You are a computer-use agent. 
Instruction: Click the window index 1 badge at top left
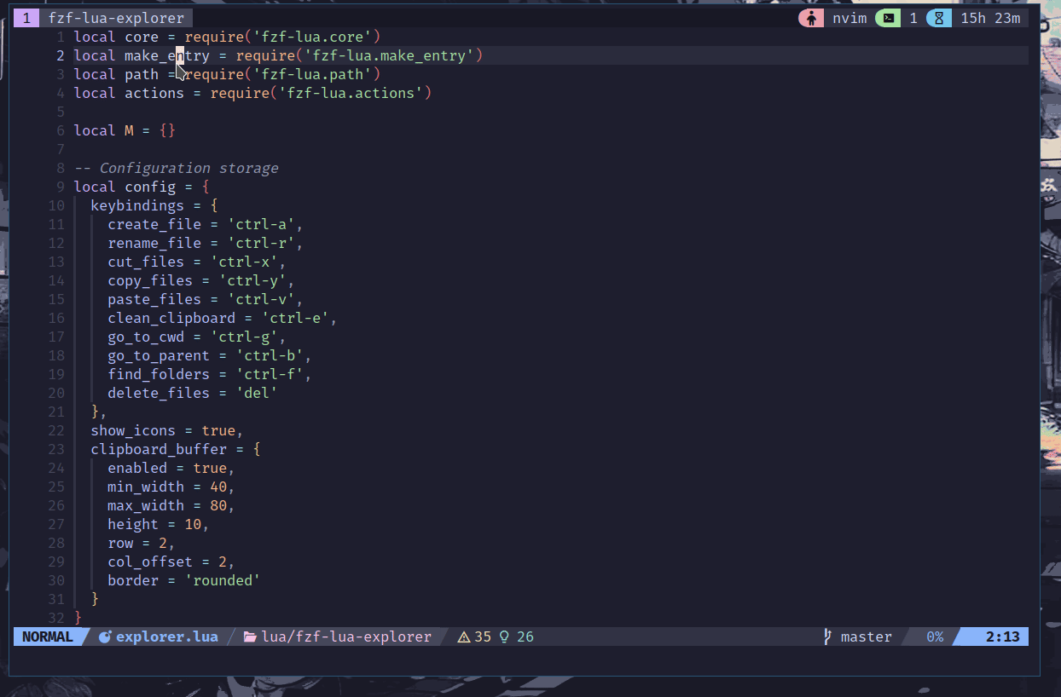point(26,18)
